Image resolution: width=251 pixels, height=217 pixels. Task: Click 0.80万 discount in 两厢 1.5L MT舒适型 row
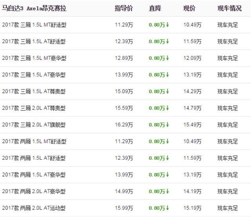pyautogui.click(x=157, y=141)
